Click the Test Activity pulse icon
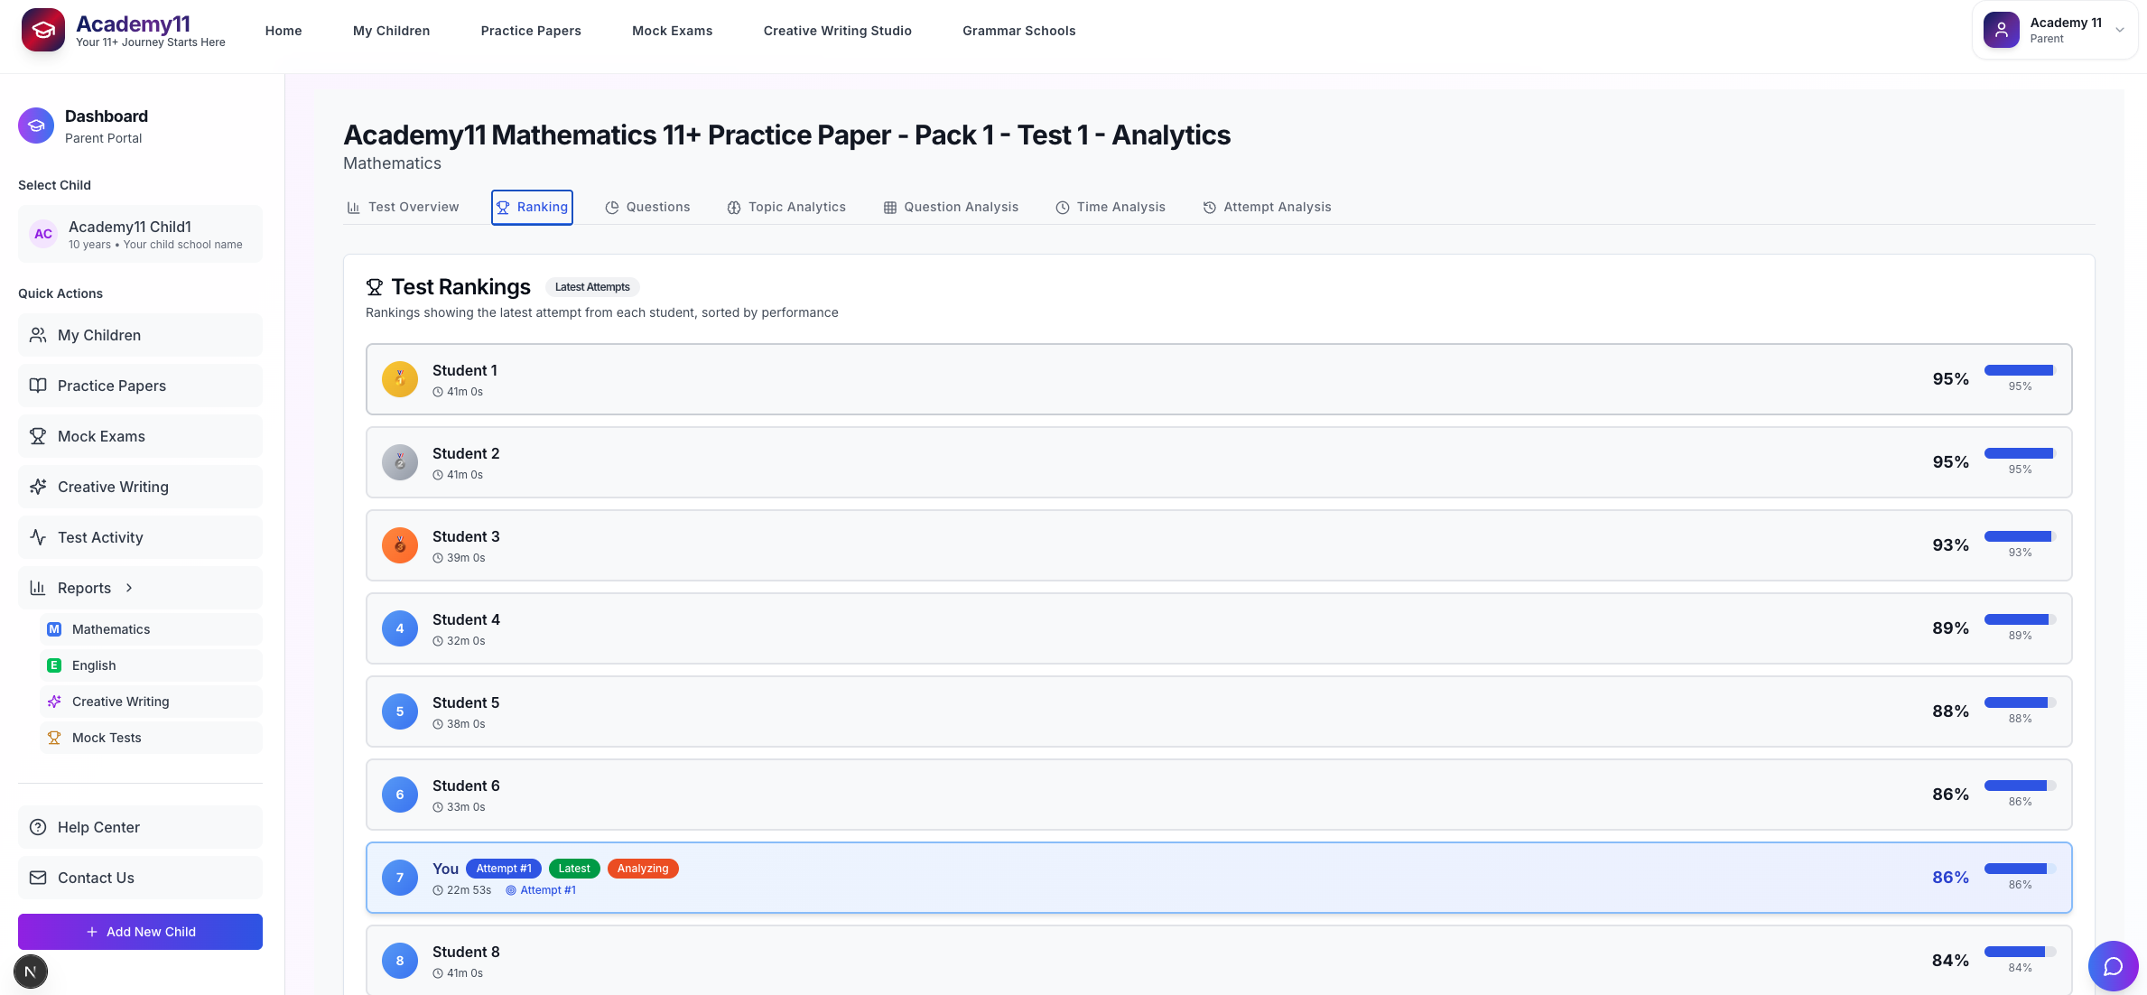This screenshot has width=2147, height=995. [38, 537]
